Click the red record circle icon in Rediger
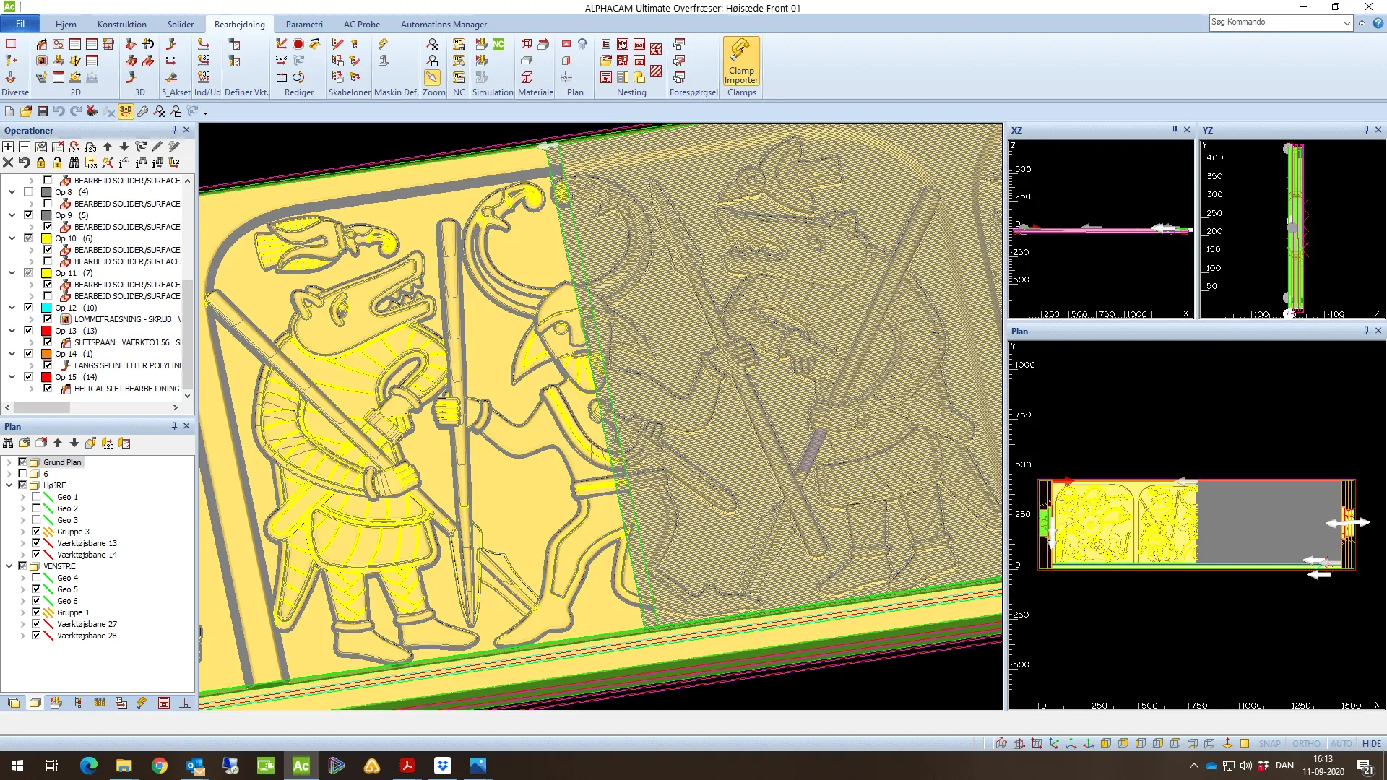The width and height of the screenshot is (1387, 780). (298, 44)
